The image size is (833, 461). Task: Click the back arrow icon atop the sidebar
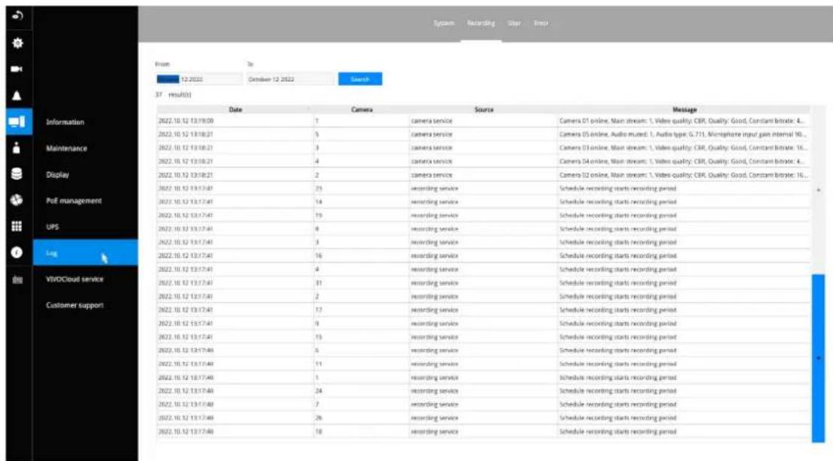[17, 16]
